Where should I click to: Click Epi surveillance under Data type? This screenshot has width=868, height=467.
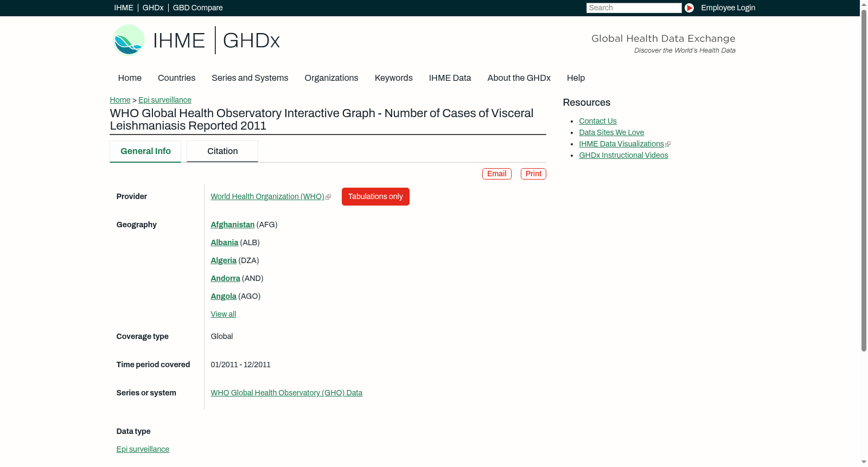coord(143,449)
